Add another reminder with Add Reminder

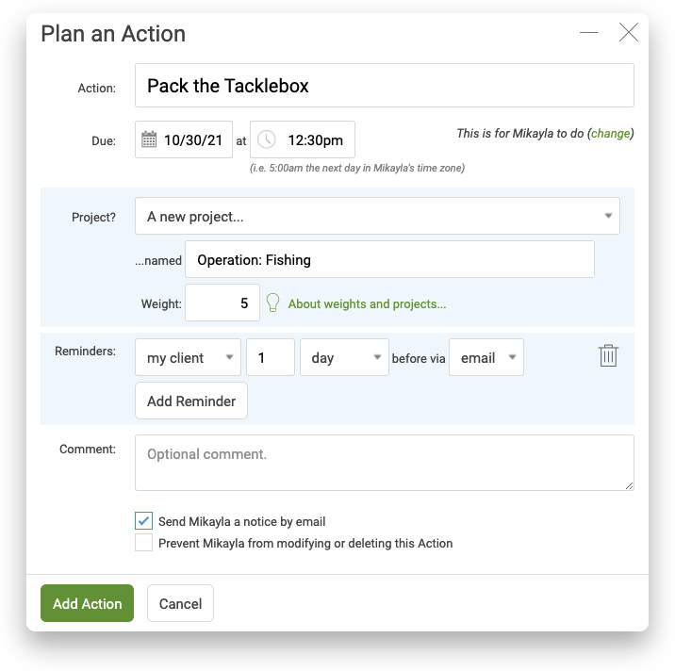191,401
